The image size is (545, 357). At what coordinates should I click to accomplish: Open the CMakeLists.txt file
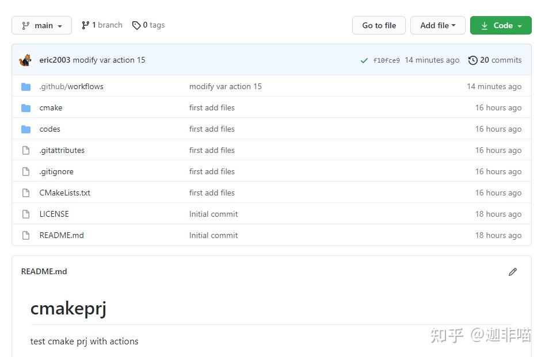pyautogui.click(x=64, y=193)
